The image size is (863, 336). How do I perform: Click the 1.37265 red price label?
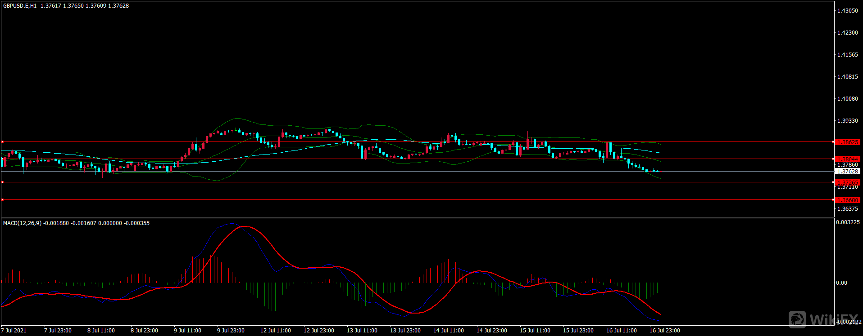847,182
